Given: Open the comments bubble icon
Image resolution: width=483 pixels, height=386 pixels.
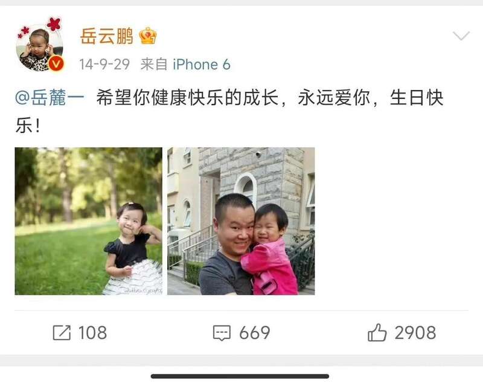Looking at the screenshot, I should (222, 333).
